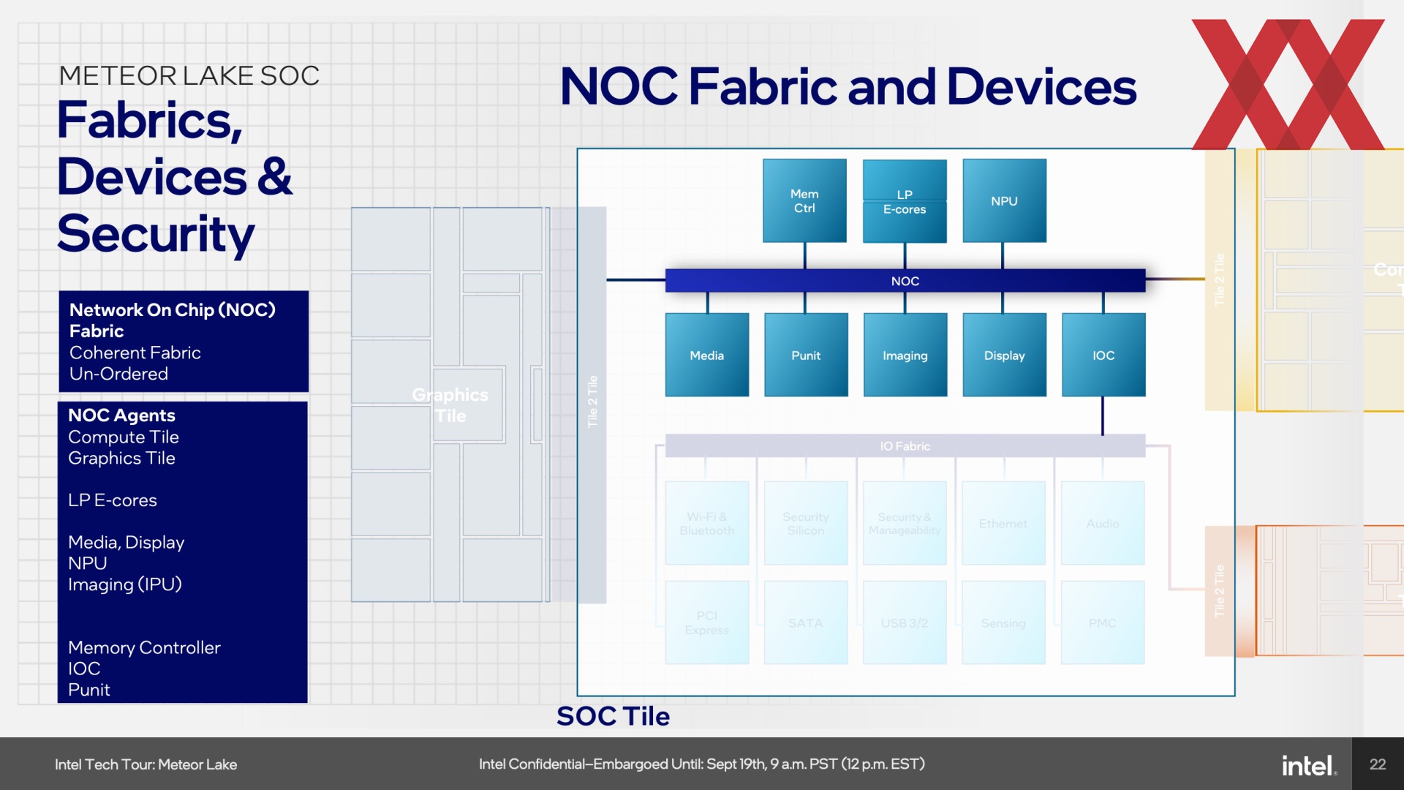Click the Display block
This screenshot has height=790, width=1404.
pos(1004,355)
